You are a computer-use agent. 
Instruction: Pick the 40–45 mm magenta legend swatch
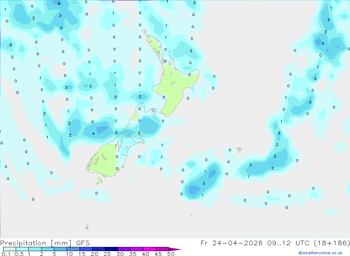[149, 249]
